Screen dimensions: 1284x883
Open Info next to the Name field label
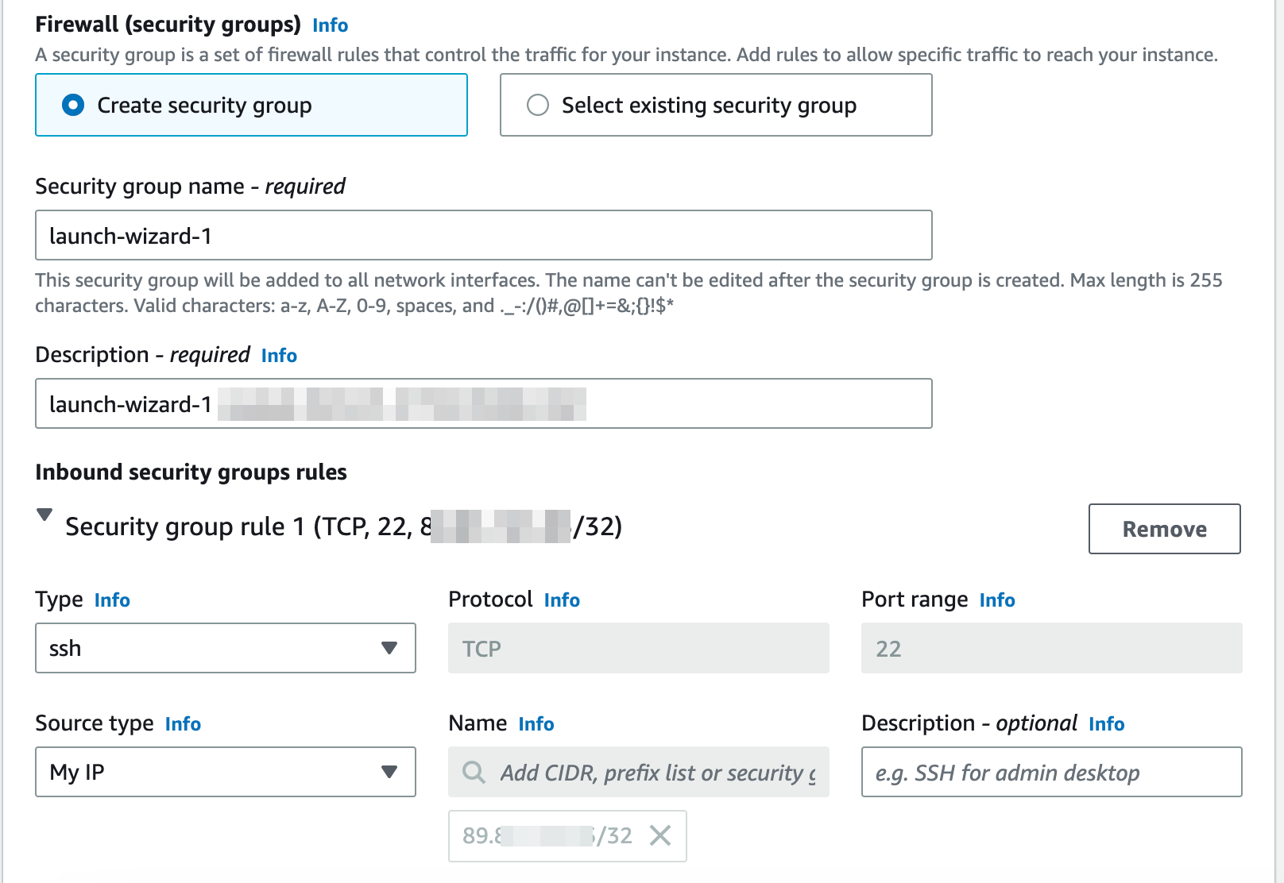tap(536, 723)
